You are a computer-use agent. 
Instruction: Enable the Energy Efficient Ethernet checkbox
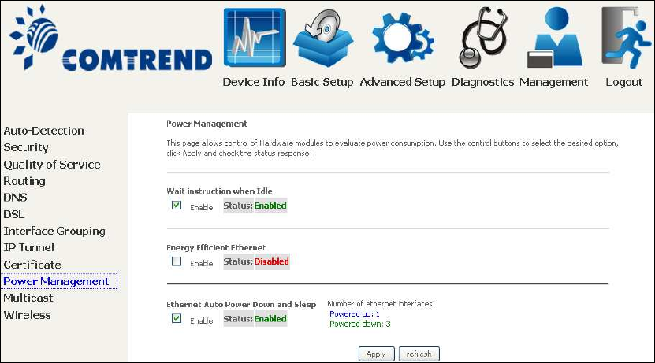point(177,261)
